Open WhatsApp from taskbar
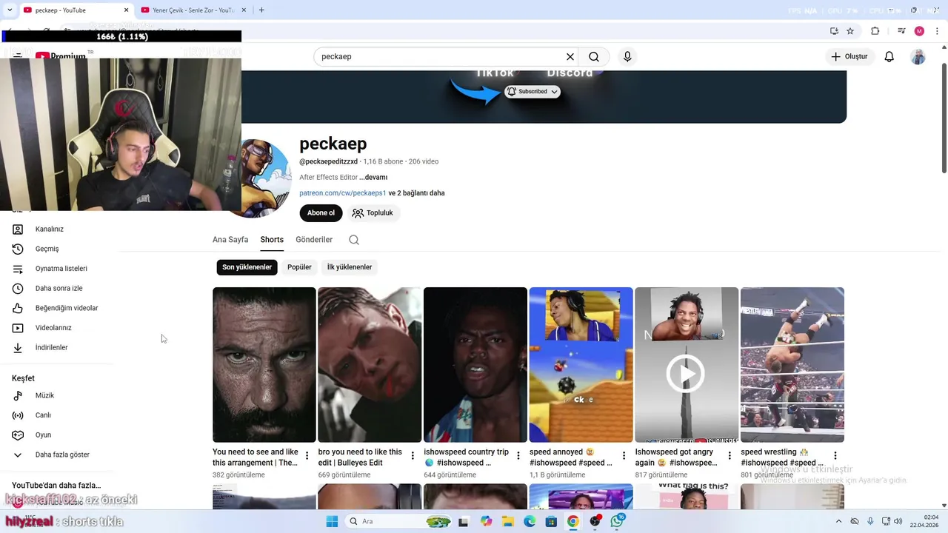The image size is (948, 533). coord(617,521)
